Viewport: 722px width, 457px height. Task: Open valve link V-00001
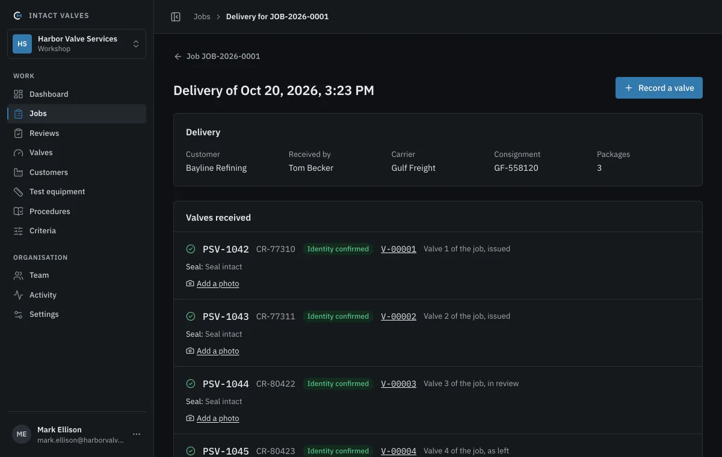399,249
